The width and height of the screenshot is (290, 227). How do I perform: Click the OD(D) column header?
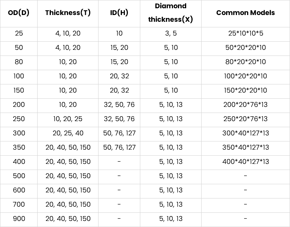(19, 12)
